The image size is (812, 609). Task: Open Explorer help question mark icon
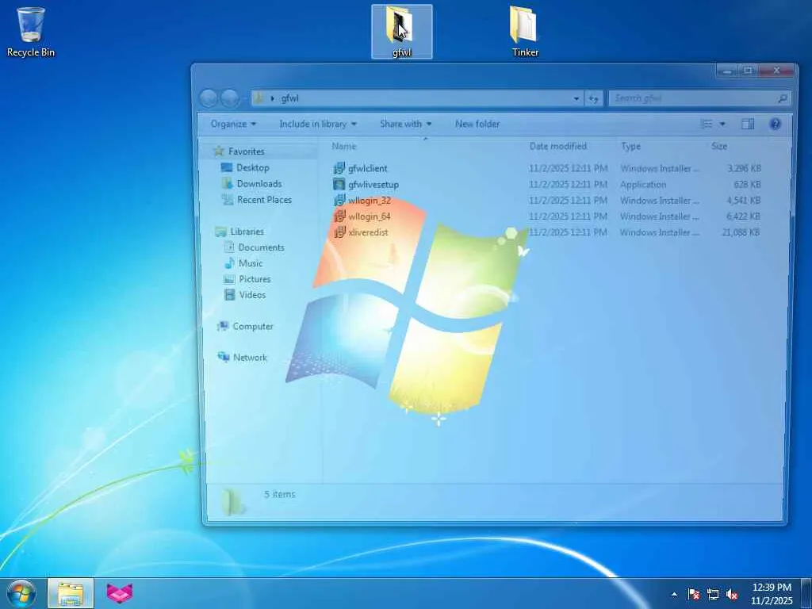pos(775,124)
